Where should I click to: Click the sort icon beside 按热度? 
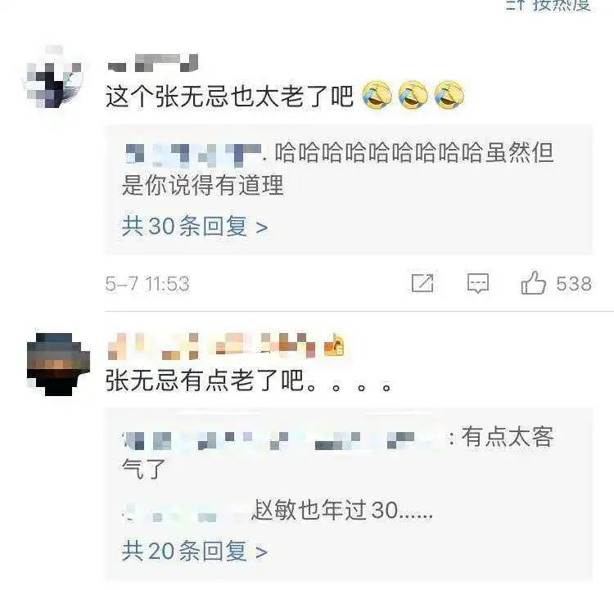point(516,5)
